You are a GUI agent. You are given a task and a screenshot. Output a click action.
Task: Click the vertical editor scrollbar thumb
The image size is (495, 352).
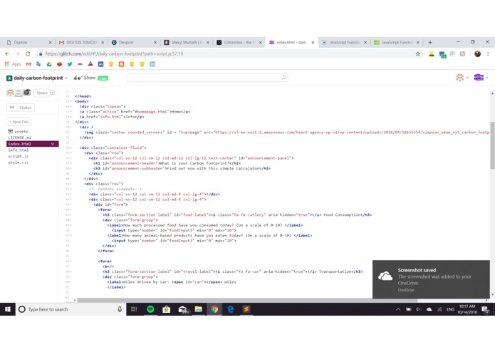point(492,145)
